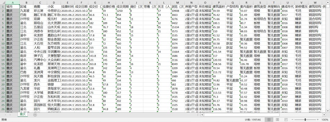Select row 18 header
Viewport: 330px width, 122px height.
click(x=3, y=76)
